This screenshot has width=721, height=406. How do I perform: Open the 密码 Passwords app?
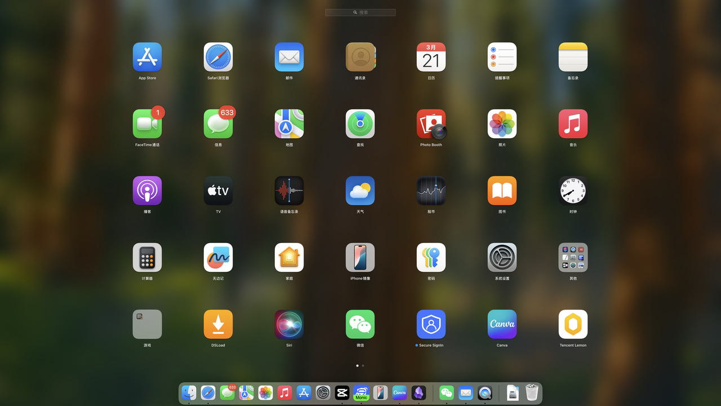pos(431,257)
